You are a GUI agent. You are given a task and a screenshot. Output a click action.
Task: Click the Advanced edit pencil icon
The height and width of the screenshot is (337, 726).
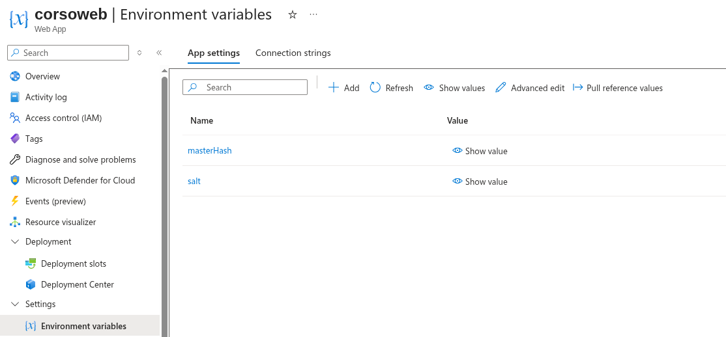[x=501, y=87]
